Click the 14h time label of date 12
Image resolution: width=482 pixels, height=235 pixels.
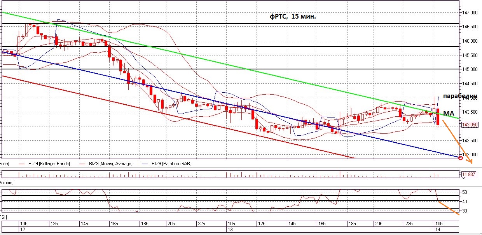point(84,224)
